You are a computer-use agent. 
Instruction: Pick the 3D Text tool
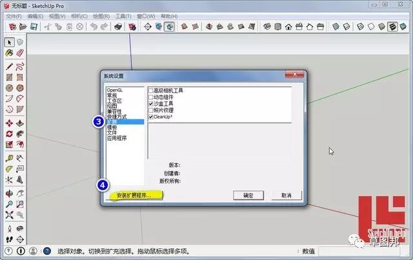click(x=20, y=179)
